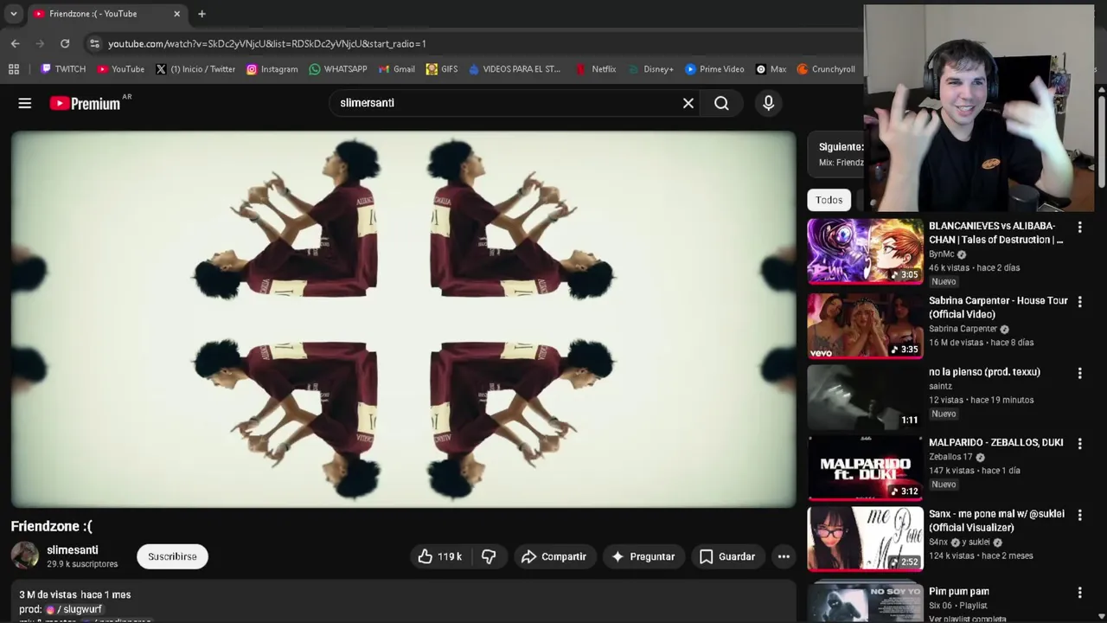Open the ByNMc channel name
The width and height of the screenshot is (1107, 623).
pos(941,254)
